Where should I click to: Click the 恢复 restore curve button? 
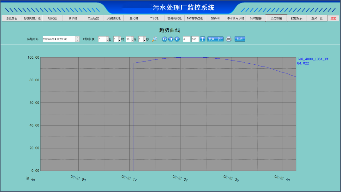coord(215,39)
